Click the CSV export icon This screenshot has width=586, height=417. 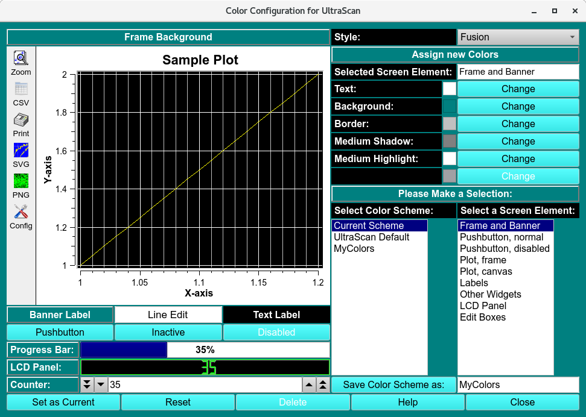pyautogui.click(x=21, y=89)
